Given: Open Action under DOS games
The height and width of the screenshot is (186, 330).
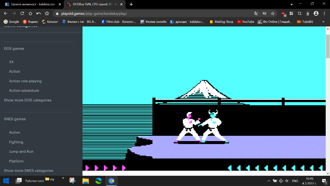Looking at the screenshot, I should pyautogui.click(x=15, y=71).
